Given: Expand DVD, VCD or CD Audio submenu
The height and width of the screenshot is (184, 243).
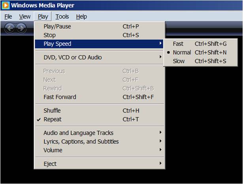Looking at the screenshot, I should pyautogui.click(x=72, y=57).
